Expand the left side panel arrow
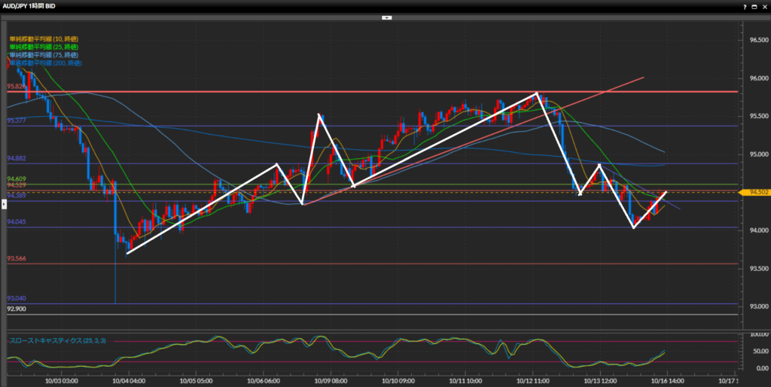 point(4,194)
